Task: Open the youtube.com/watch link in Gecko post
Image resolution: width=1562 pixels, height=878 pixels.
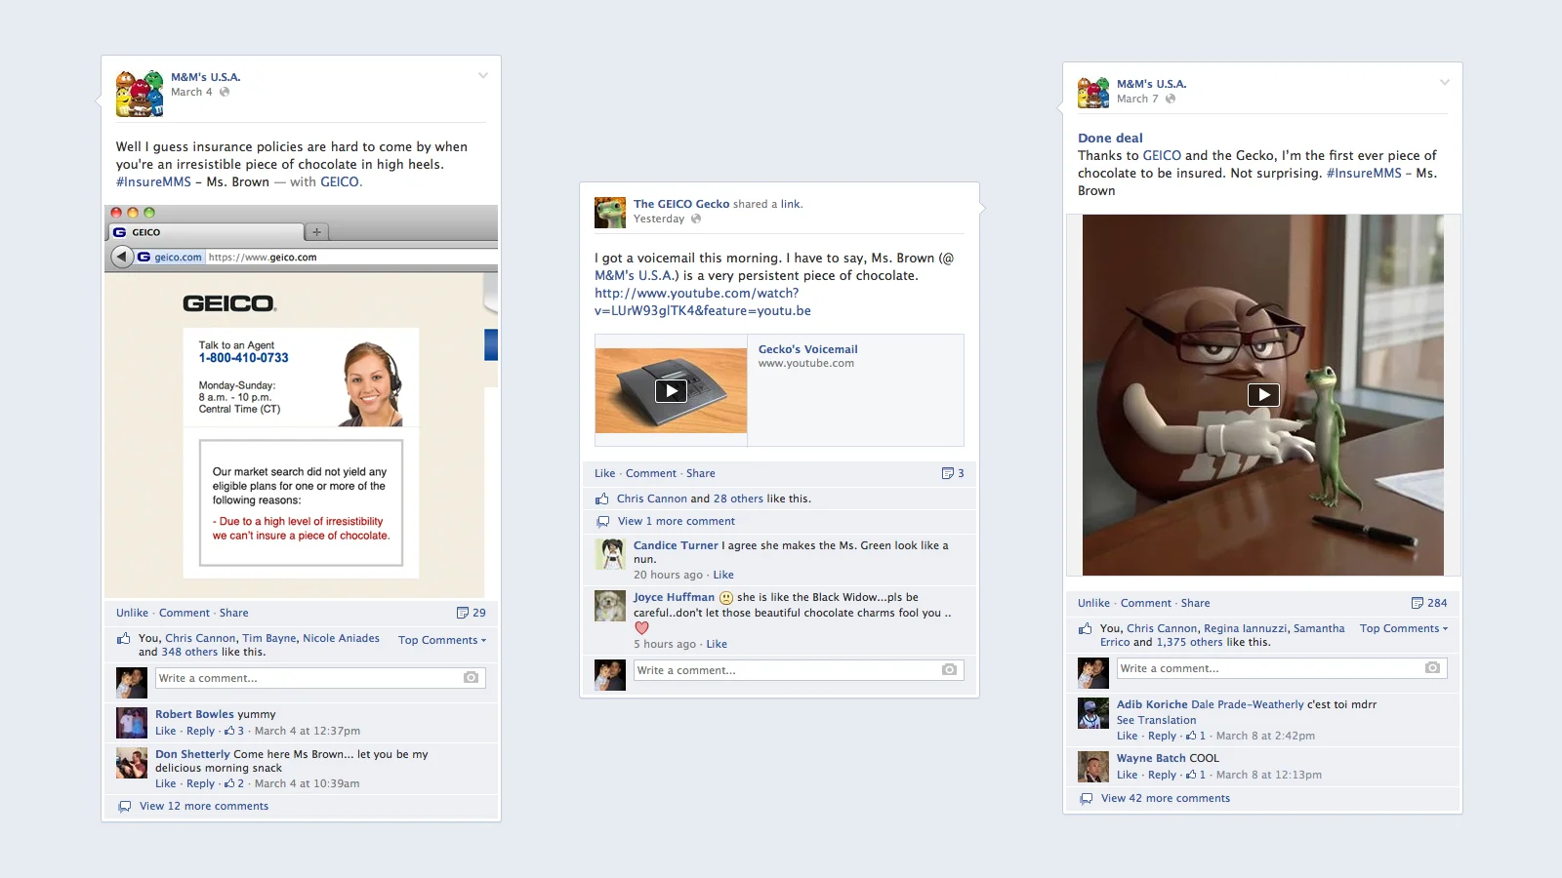Action: coord(702,301)
